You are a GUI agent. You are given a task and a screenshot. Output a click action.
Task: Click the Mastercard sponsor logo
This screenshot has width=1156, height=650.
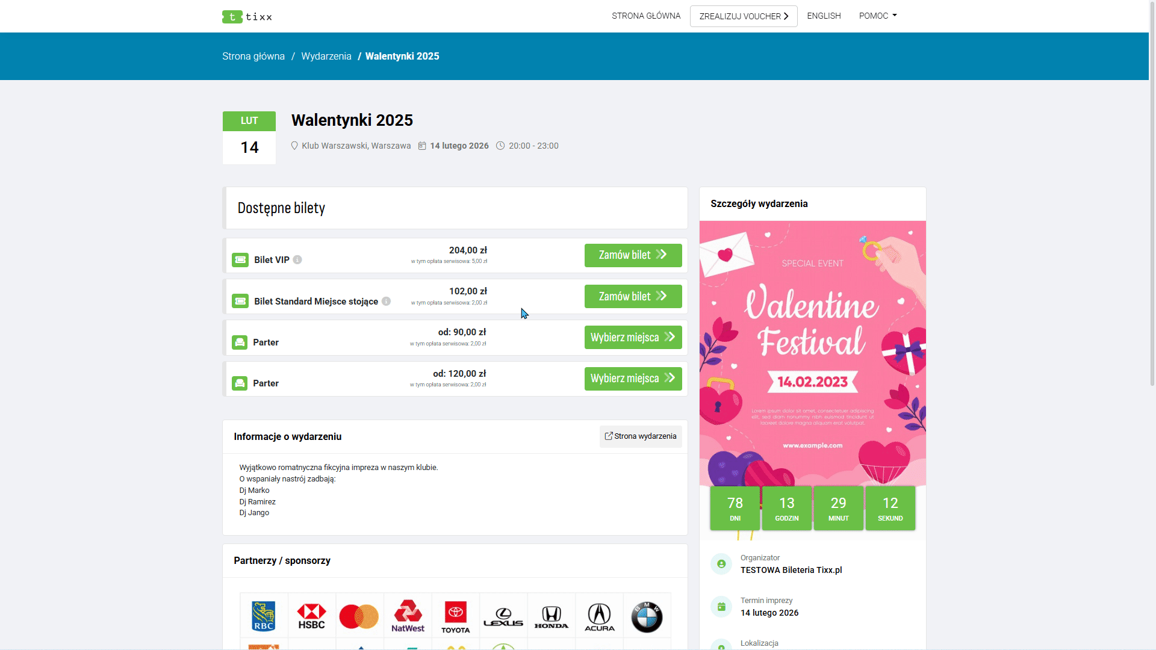pos(359,616)
